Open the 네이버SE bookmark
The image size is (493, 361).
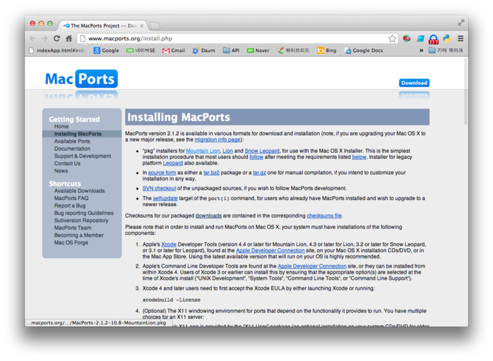[x=141, y=51]
